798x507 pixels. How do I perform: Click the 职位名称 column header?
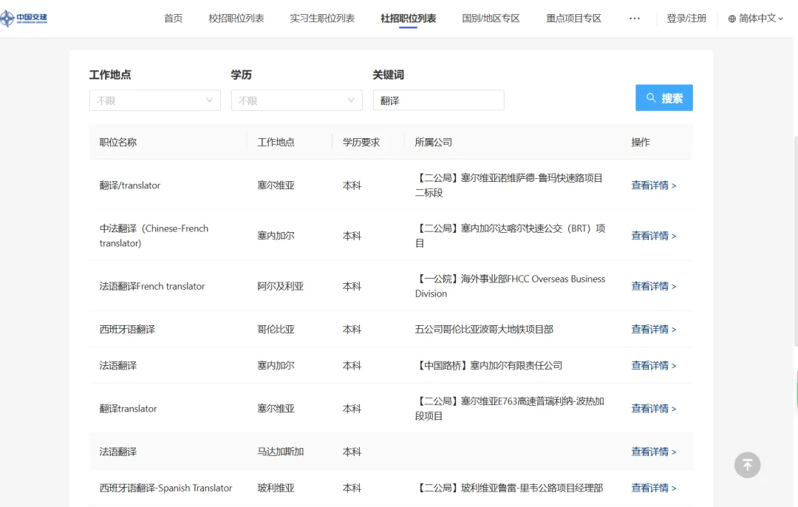pos(118,142)
